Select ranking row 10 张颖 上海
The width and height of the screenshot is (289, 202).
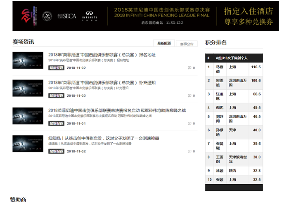click(x=234, y=180)
